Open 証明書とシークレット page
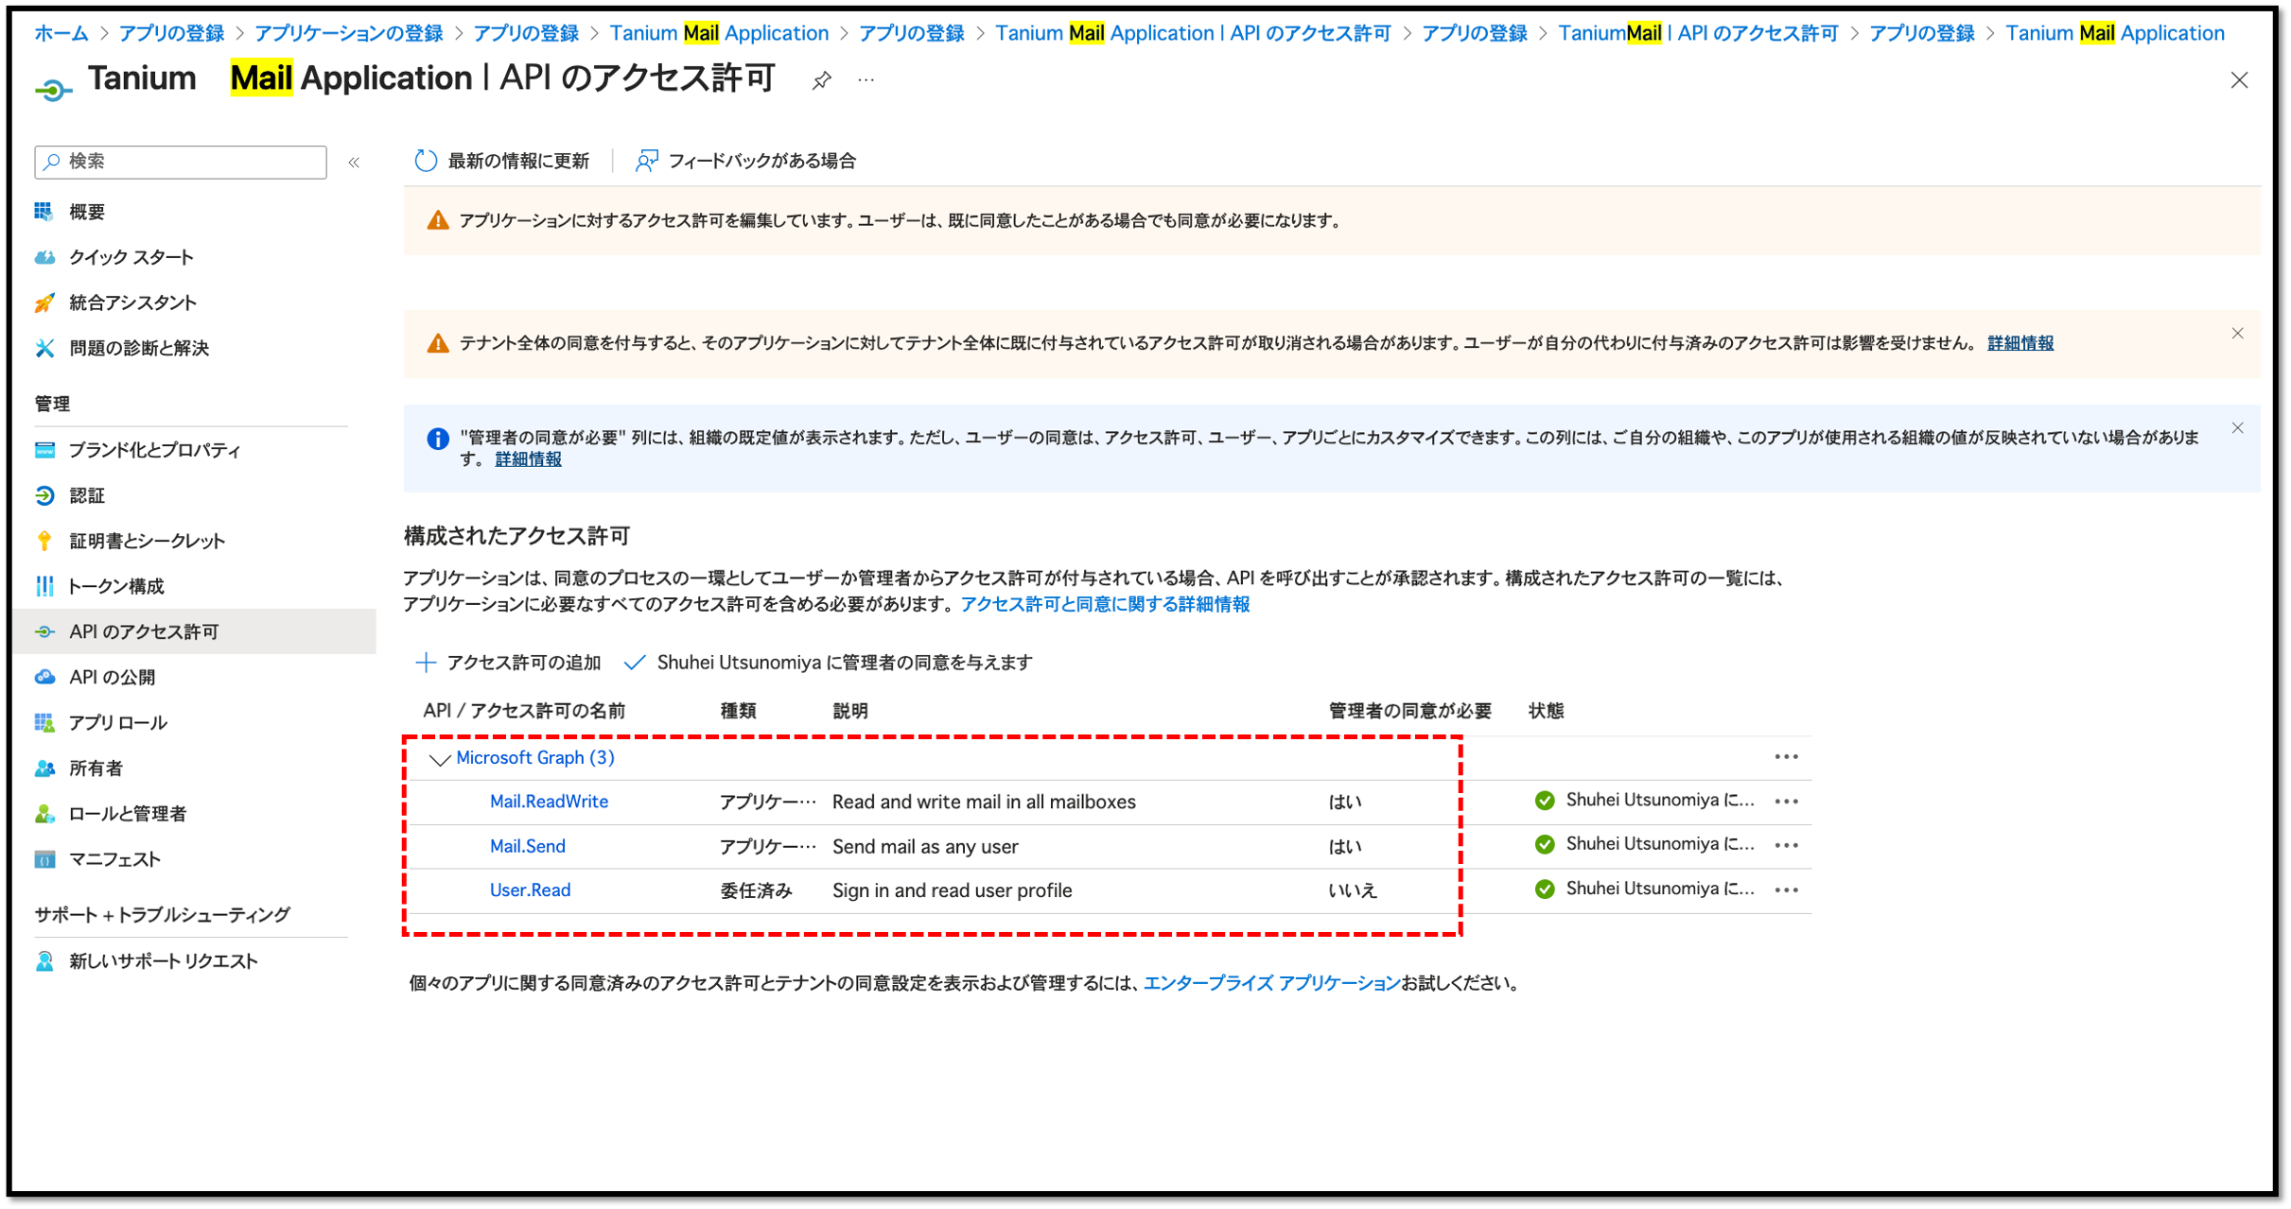The image size is (2291, 1209). coord(147,540)
